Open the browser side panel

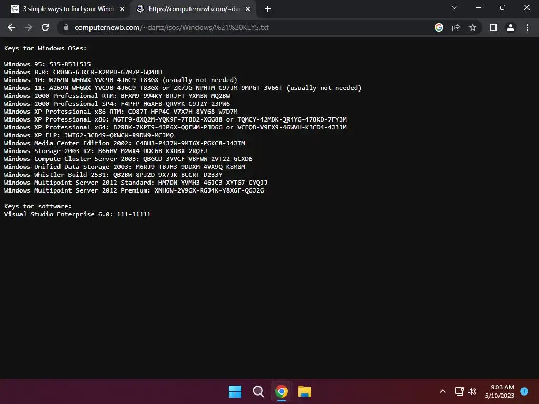coord(494,27)
